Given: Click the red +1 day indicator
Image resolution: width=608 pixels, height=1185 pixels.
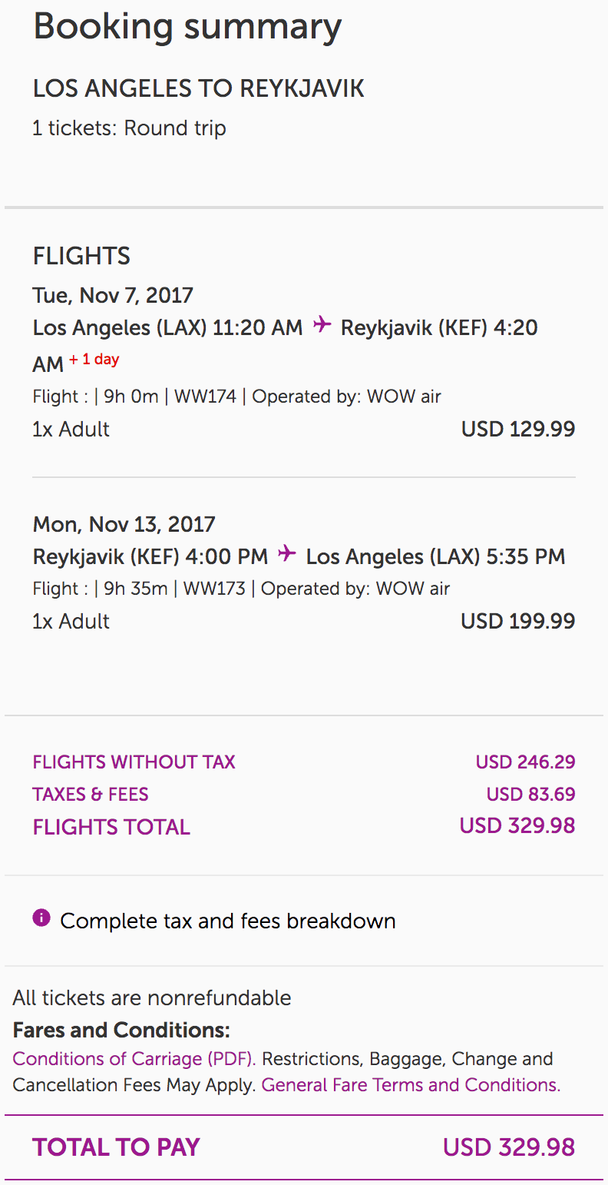Looking at the screenshot, I should pos(94,360).
